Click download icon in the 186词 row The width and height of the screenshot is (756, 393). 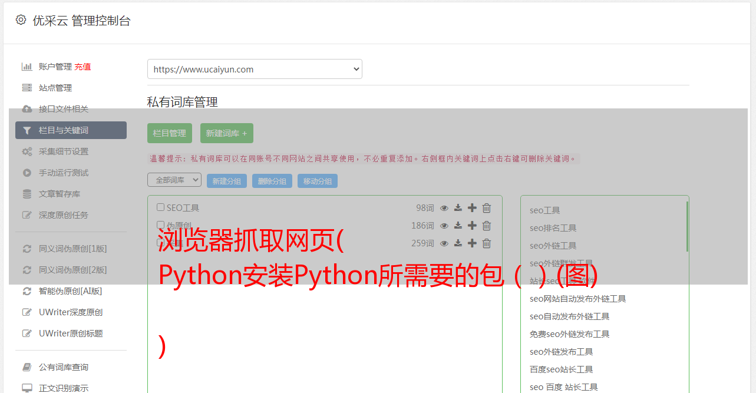coord(458,226)
